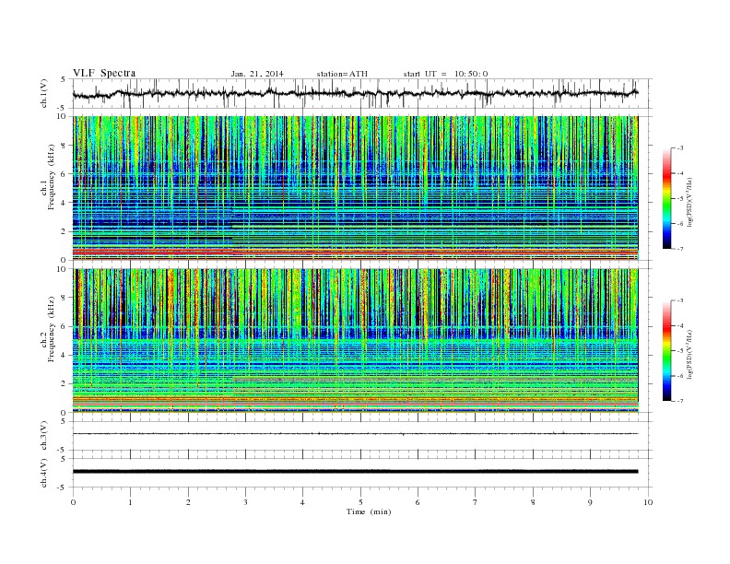Click the "6" kHz tick on ch.2 frequency axis
Viewport: 730px width, 564px height.
coord(65,326)
